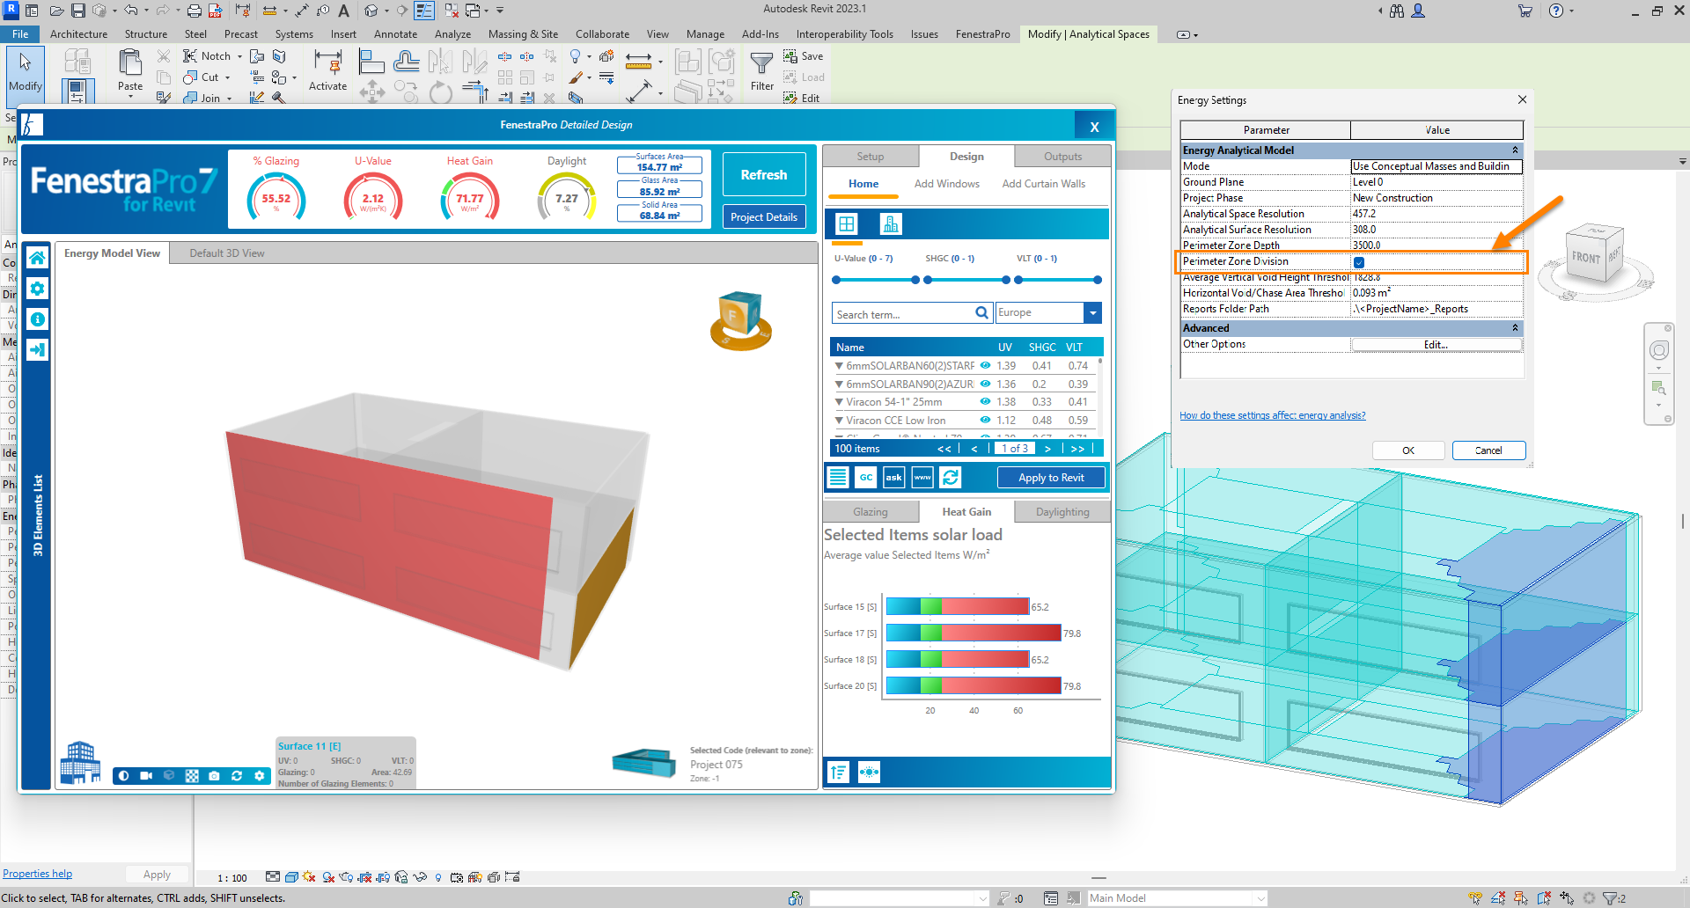This screenshot has height=908, width=1690.
Task: Jump to last page of glazing list
Action: (1077, 449)
